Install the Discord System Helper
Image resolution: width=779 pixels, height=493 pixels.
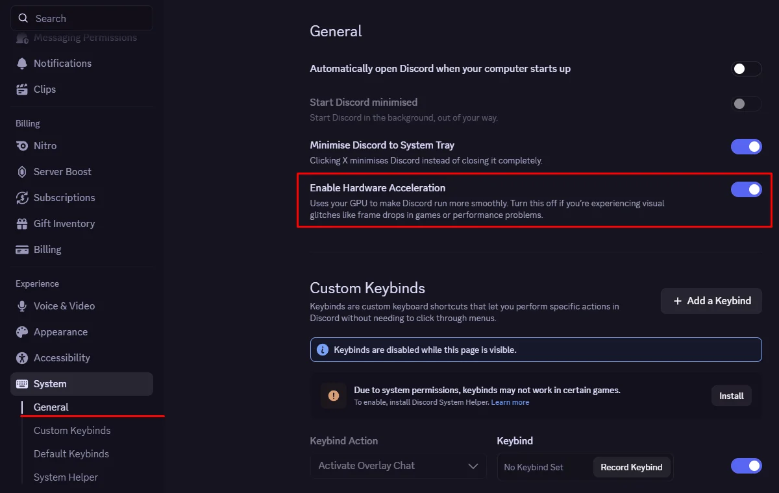point(732,396)
